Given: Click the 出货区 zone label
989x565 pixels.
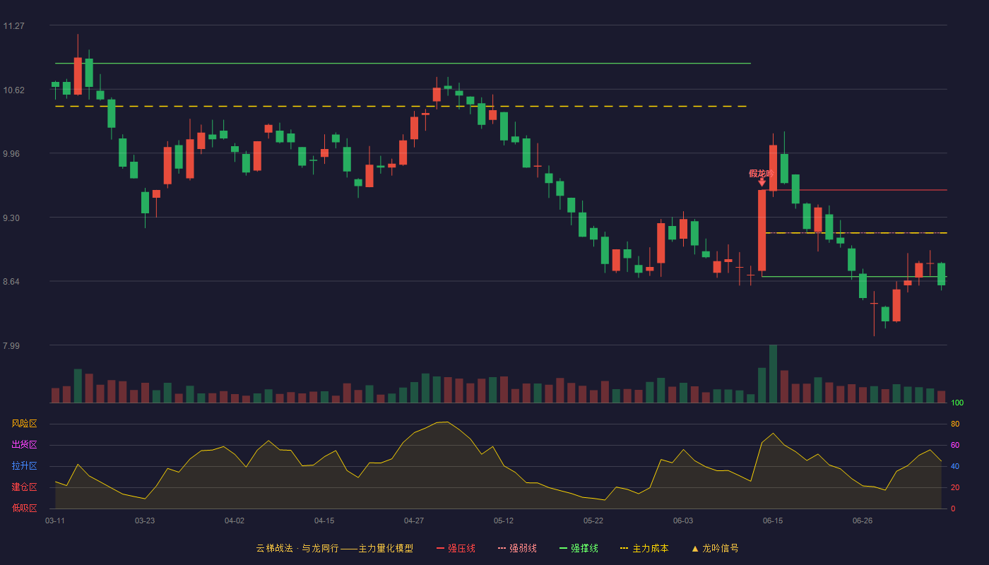Looking at the screenshot, I should tap(24, 445).
